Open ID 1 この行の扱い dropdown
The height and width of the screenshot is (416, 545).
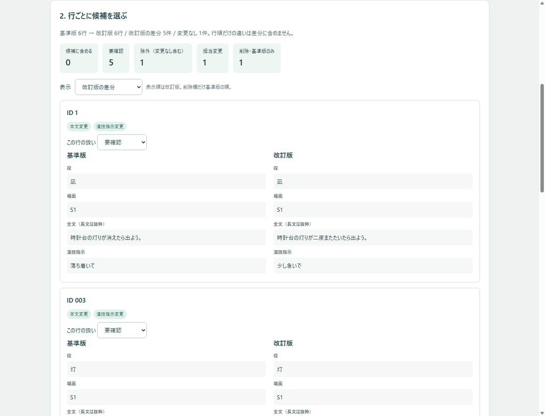click(122, 142)
